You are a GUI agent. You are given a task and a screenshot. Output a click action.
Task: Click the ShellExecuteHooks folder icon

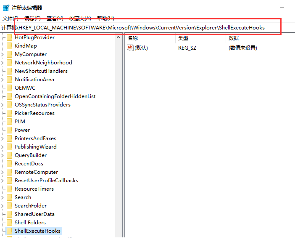pos(9,231)
